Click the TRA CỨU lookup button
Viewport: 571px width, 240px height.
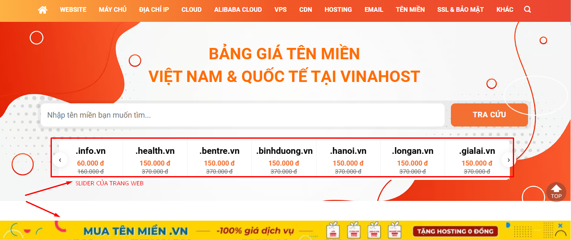tap(489, 115)
